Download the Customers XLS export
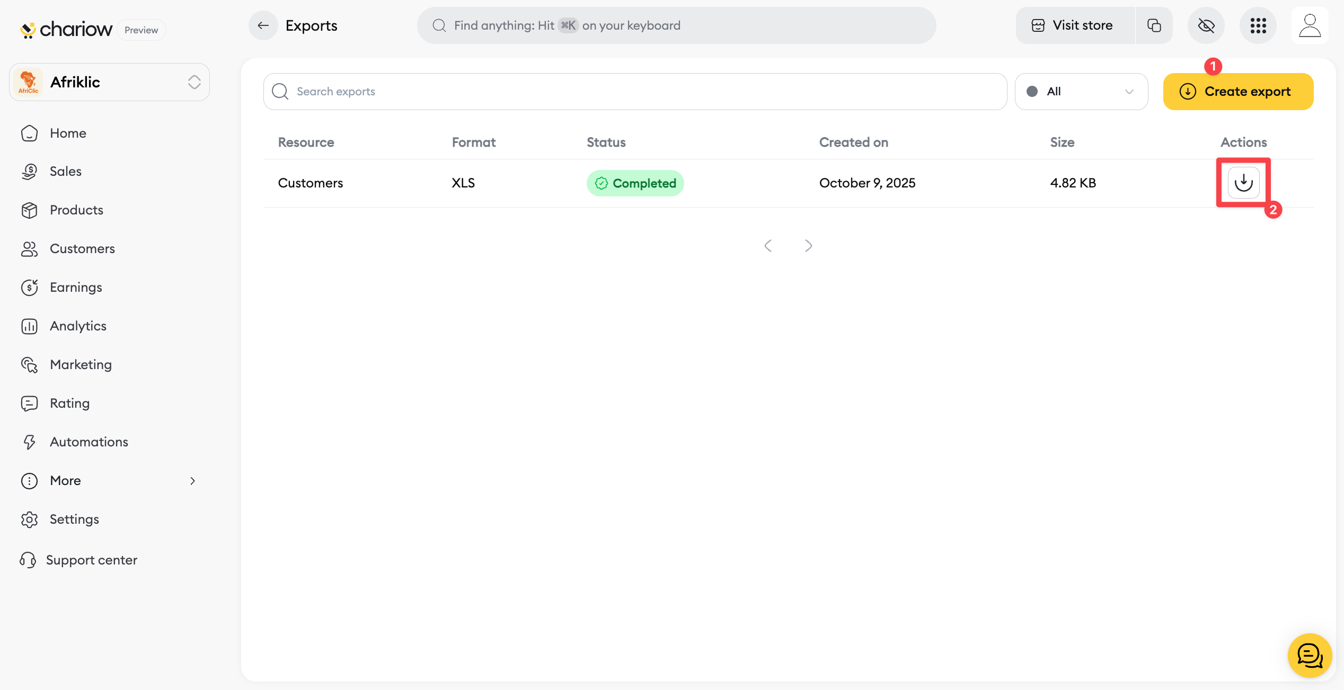 point(1243,183)
